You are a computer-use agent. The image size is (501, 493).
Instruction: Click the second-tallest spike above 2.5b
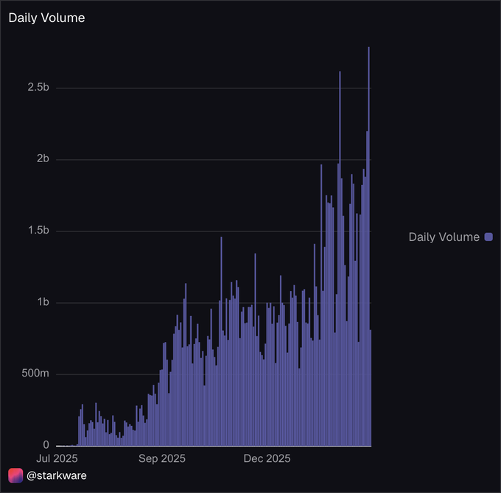(340, 258)
